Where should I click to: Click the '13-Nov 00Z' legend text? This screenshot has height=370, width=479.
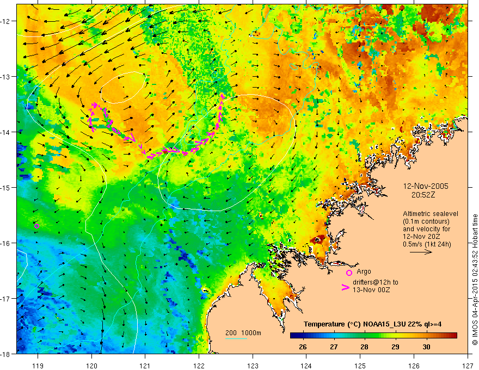pyautogui.click(x=371, y=290)
